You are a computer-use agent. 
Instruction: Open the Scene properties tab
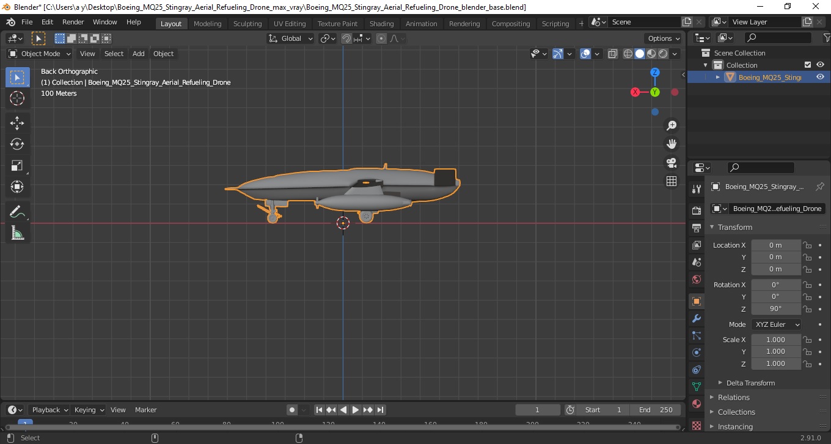coord(697,262)
